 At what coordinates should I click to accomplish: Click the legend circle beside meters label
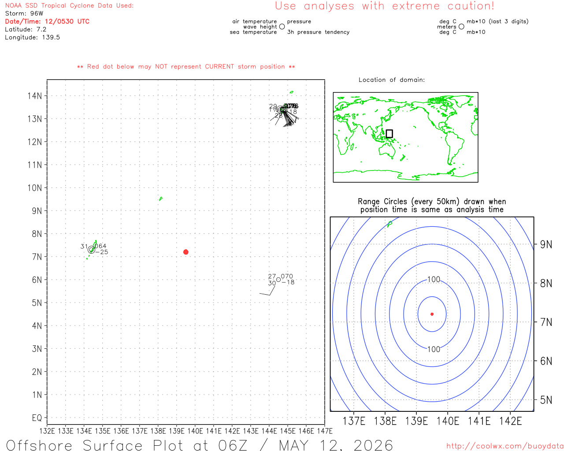tap(461, 26)
